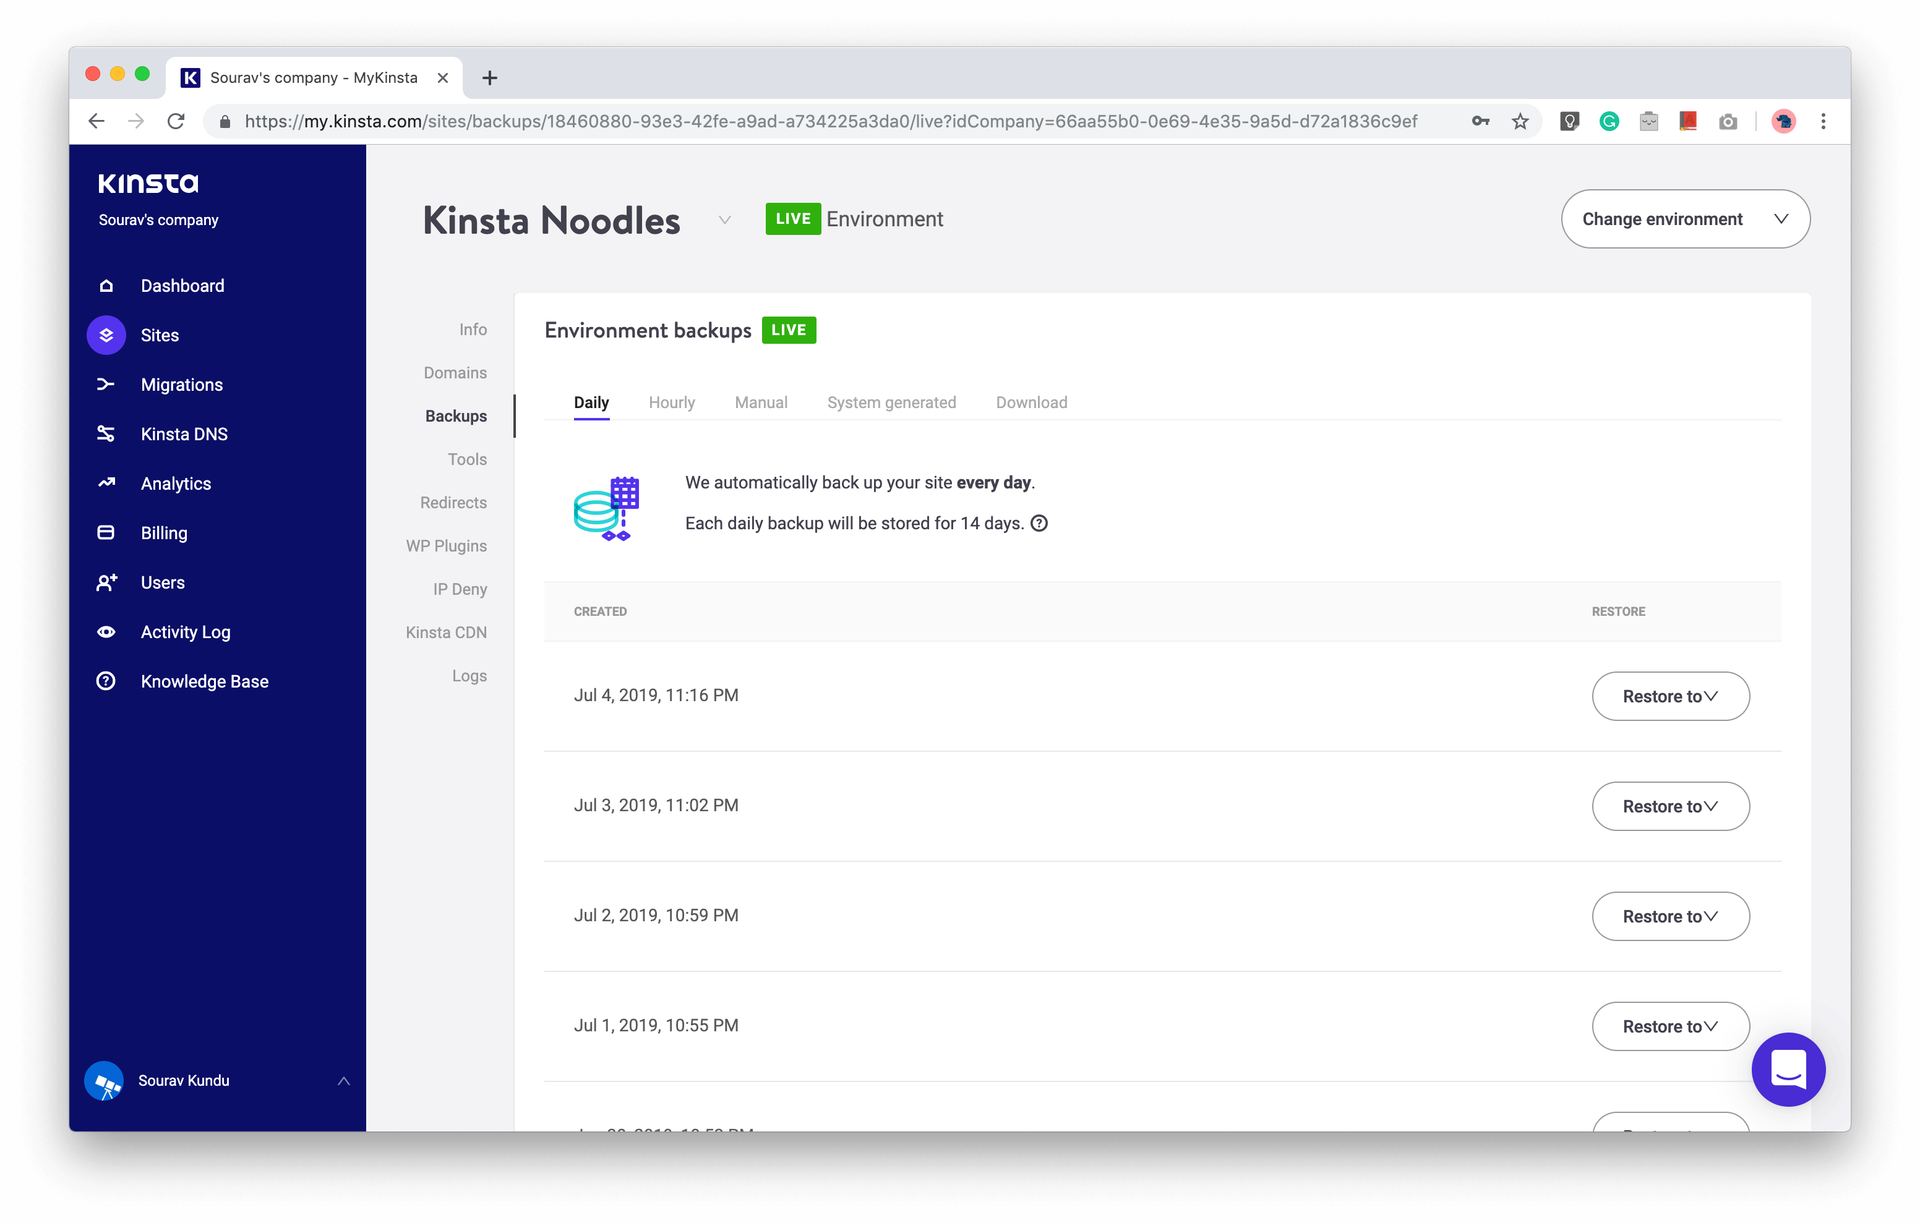The width and height of the screenshot is (1920, 1223).
Task: Click the Knowledge Base menu label
Action: [204, 681]
